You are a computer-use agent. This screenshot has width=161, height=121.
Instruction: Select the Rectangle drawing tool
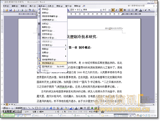pos(36,108)
